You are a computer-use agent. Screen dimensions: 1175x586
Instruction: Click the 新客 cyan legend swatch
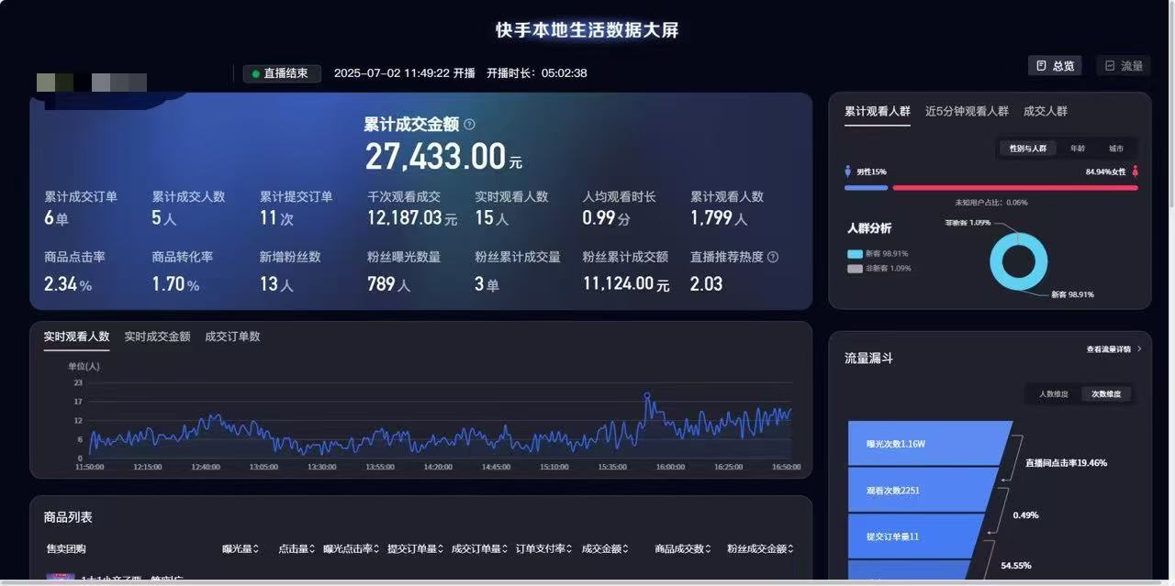pyautogui.click(x=855, y=254)
